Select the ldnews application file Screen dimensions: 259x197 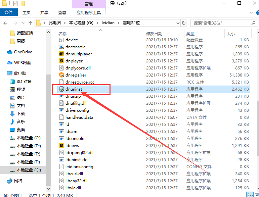pos(72,145)
